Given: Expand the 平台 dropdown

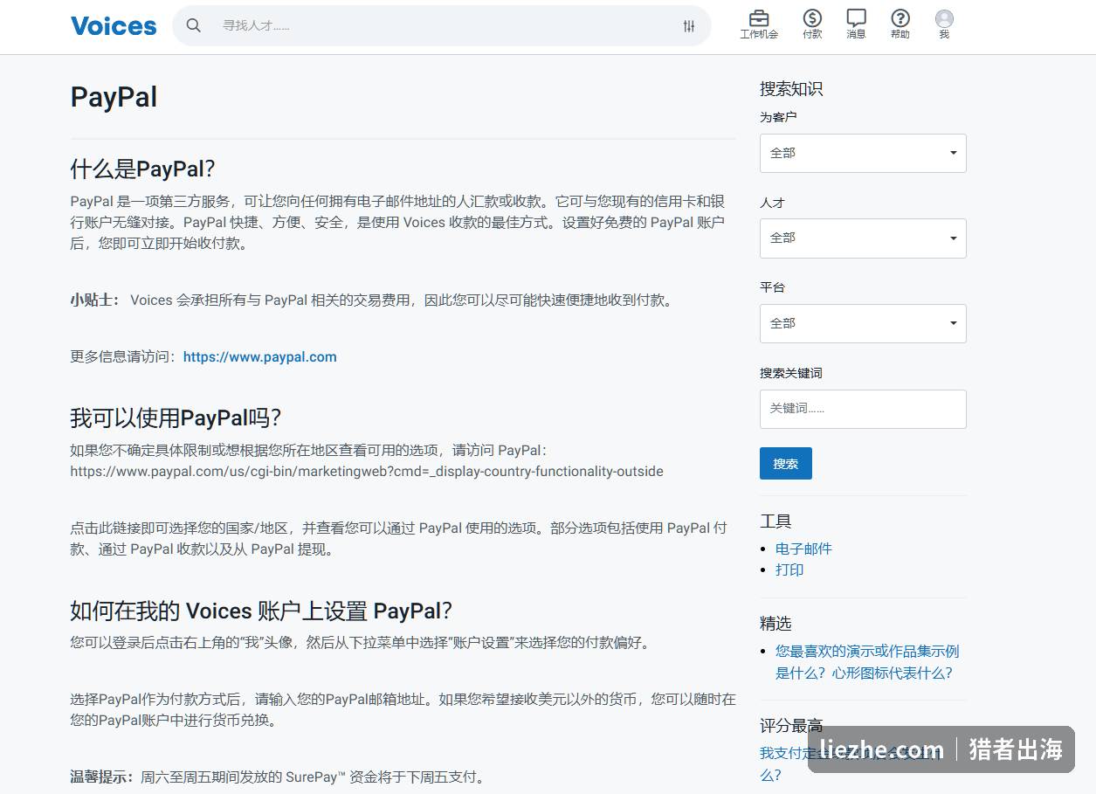Looking at the screenshot, I should coord(863,323).
